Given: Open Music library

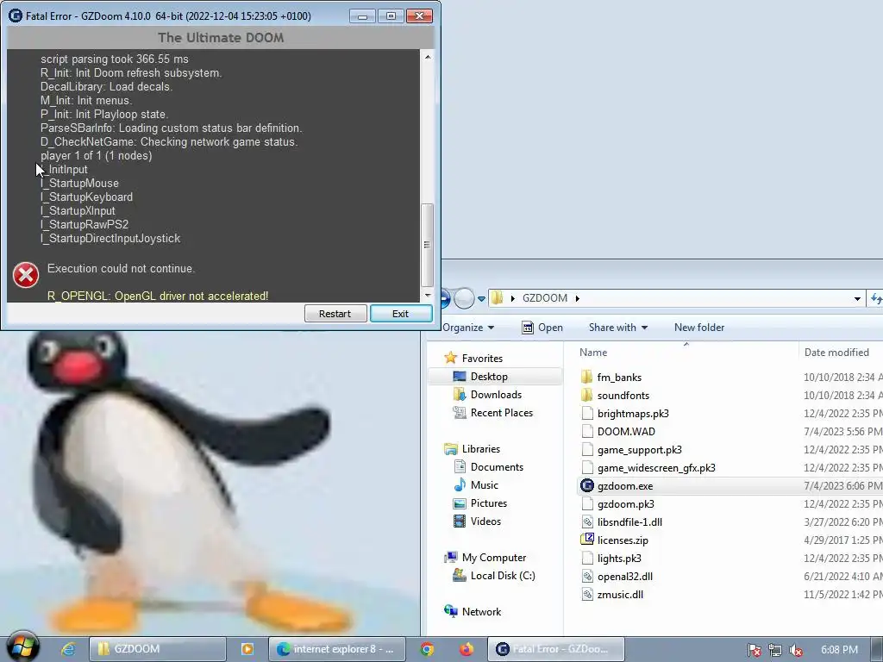Looking at the screenshot, I should pos(485,484).
